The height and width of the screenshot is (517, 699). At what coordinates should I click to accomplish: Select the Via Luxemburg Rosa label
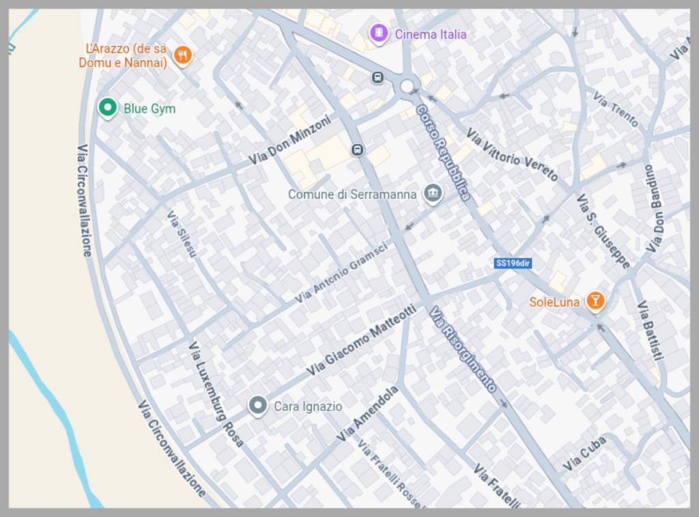(216, 394)
